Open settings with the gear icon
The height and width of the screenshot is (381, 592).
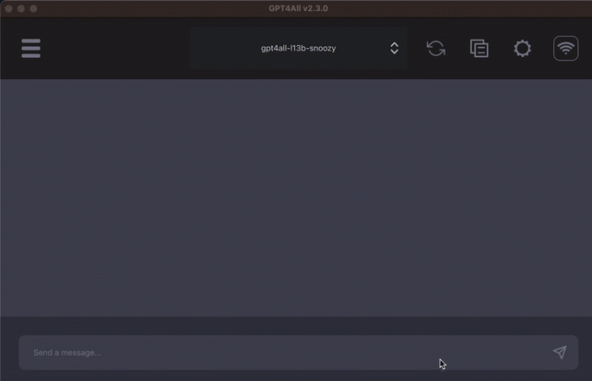click(522, 48)
